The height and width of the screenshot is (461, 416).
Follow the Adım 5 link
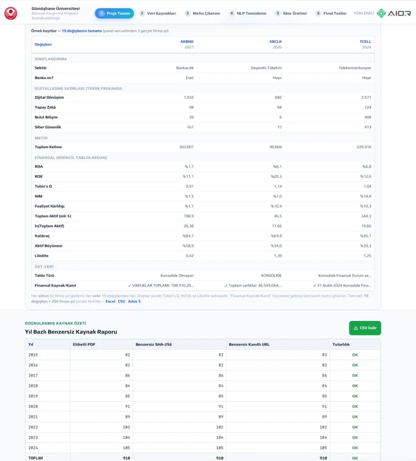134,301
